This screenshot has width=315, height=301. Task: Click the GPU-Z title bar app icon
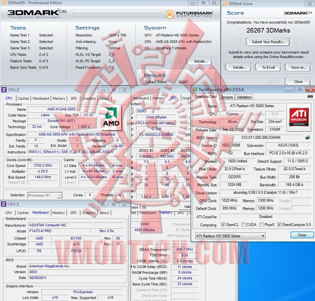(x=195, y=90)
